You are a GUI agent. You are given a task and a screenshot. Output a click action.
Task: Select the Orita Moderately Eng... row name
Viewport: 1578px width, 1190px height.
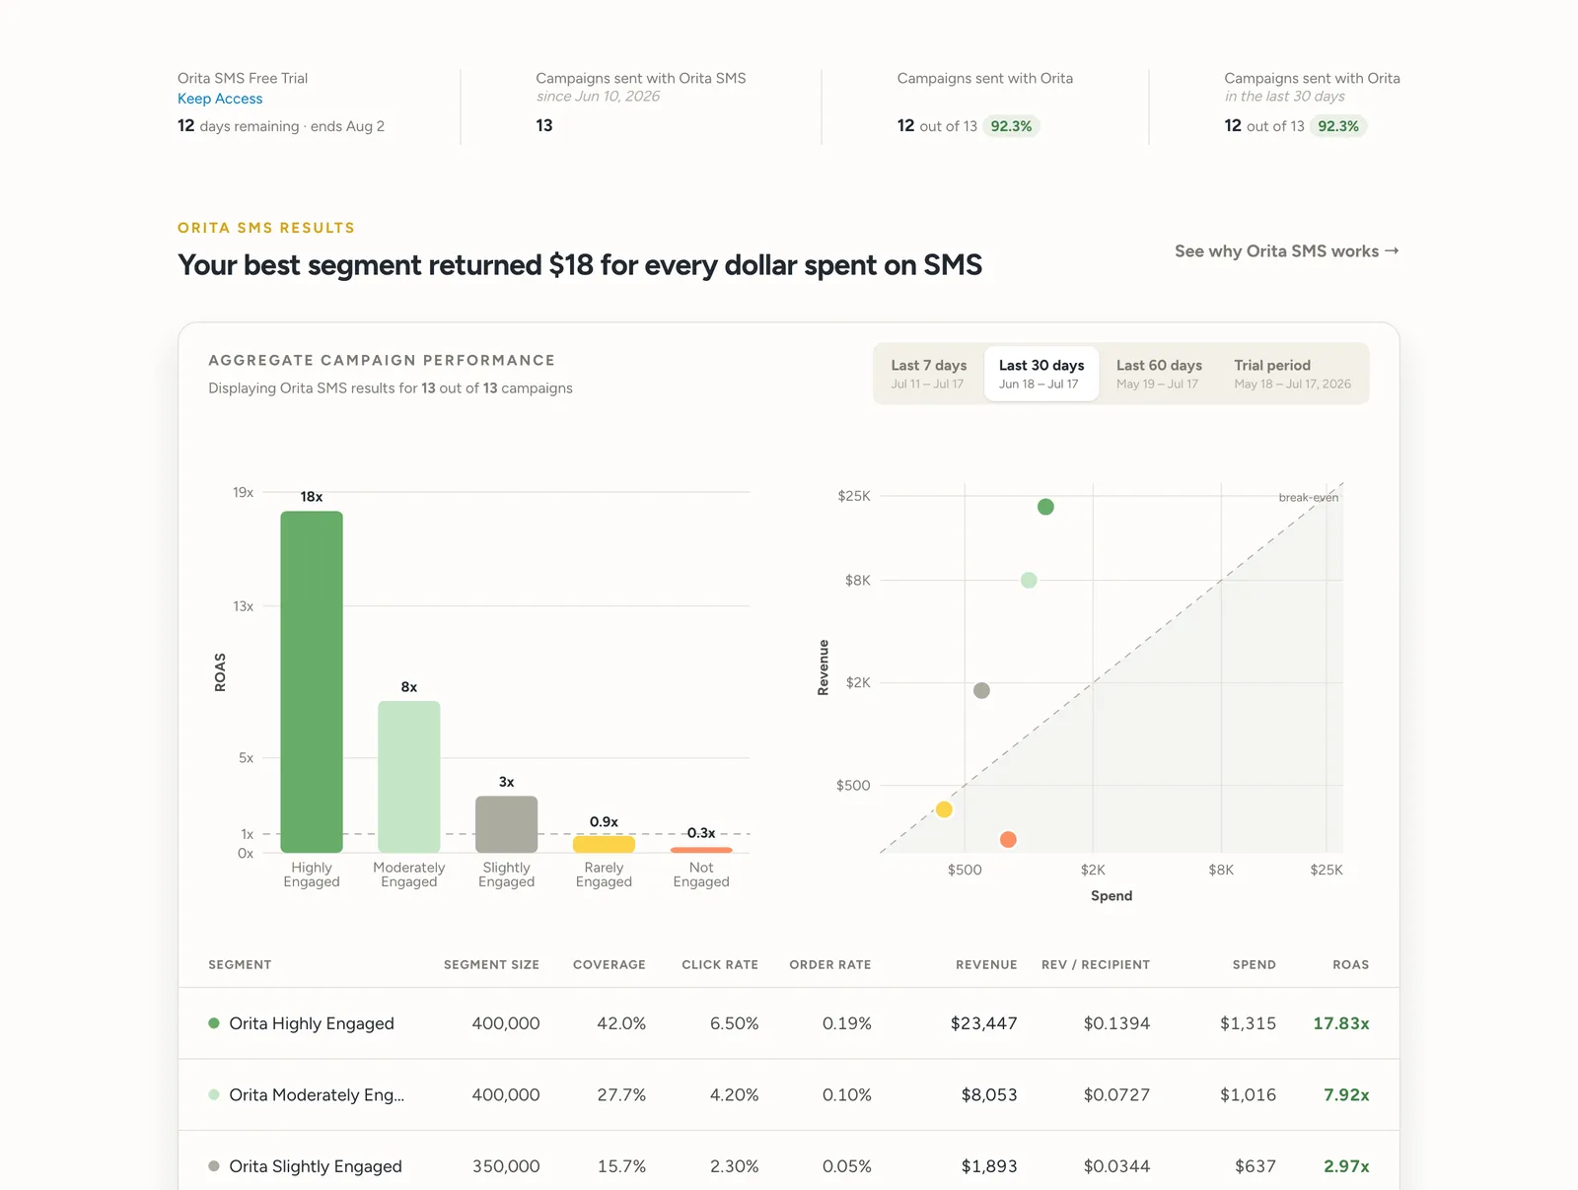[317, 1094]
